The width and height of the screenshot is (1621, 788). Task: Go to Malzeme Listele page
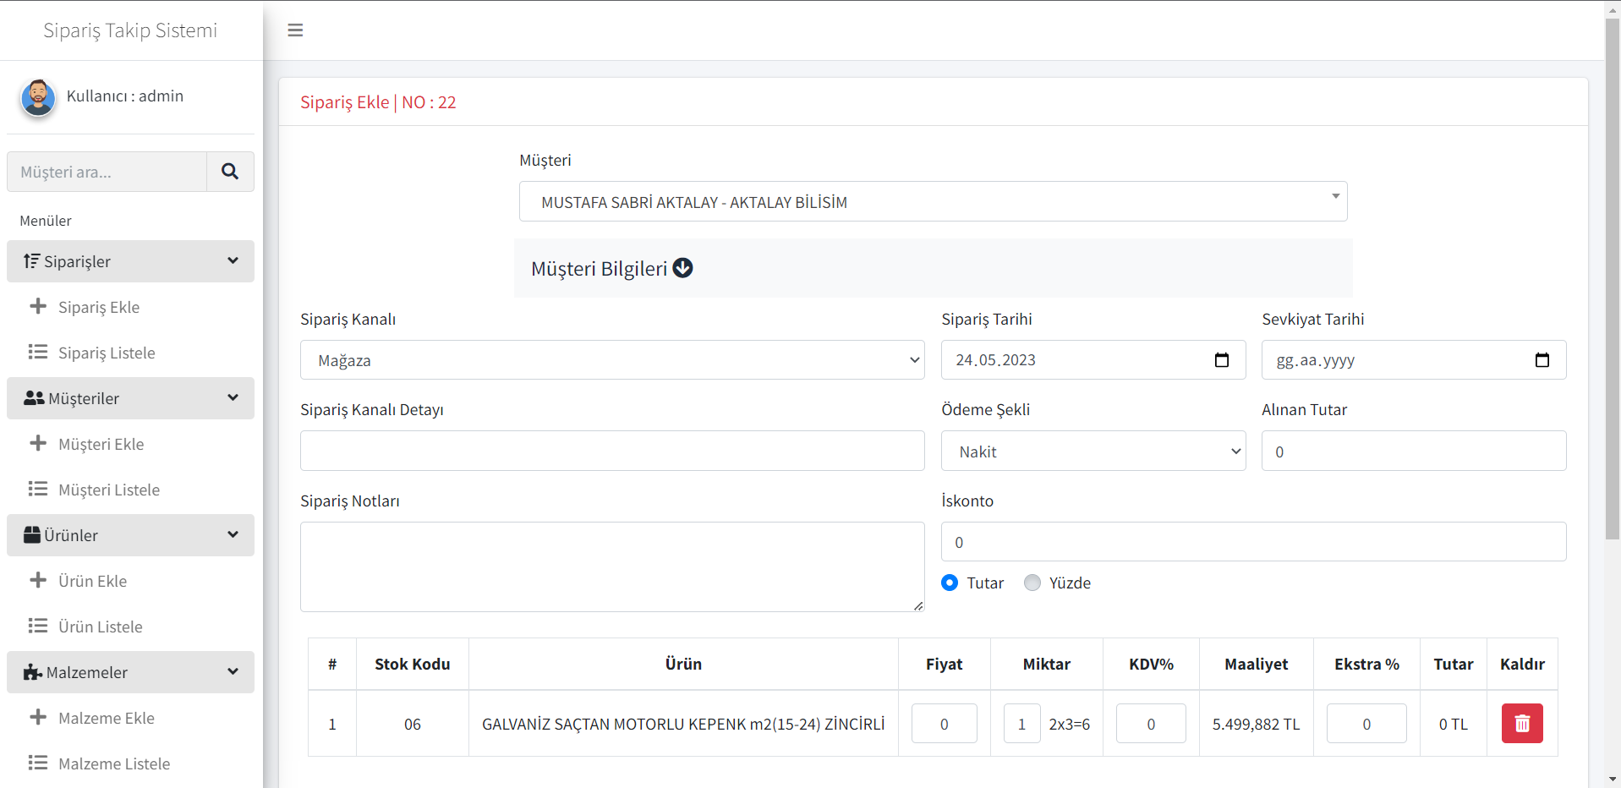tap(113, 763)
